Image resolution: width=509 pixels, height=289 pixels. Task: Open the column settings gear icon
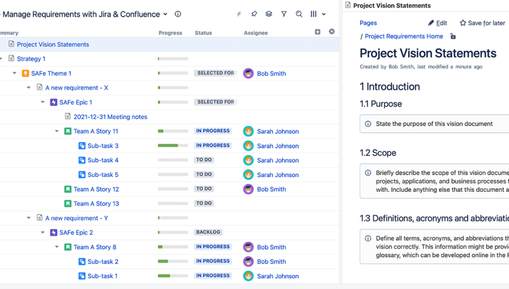(x=332, y=32)
